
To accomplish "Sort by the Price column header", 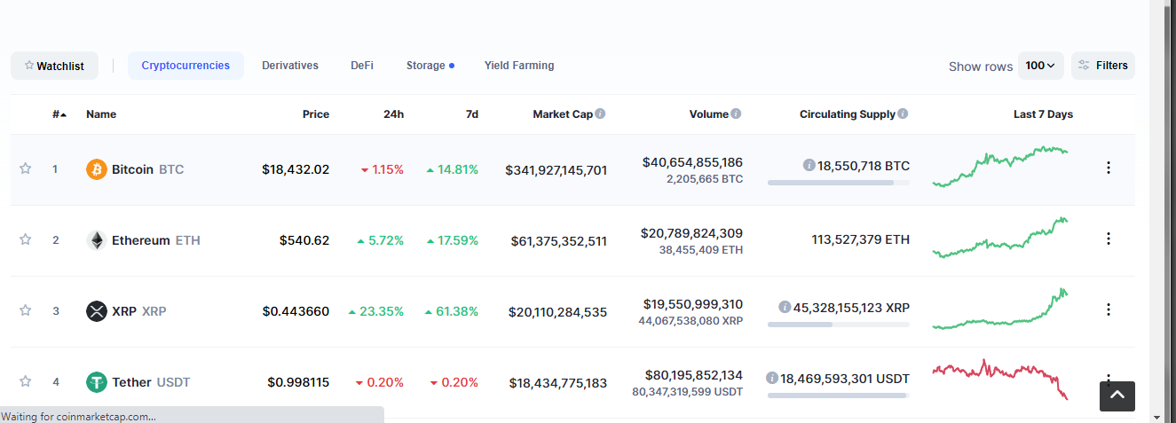I will pos(316,114).
